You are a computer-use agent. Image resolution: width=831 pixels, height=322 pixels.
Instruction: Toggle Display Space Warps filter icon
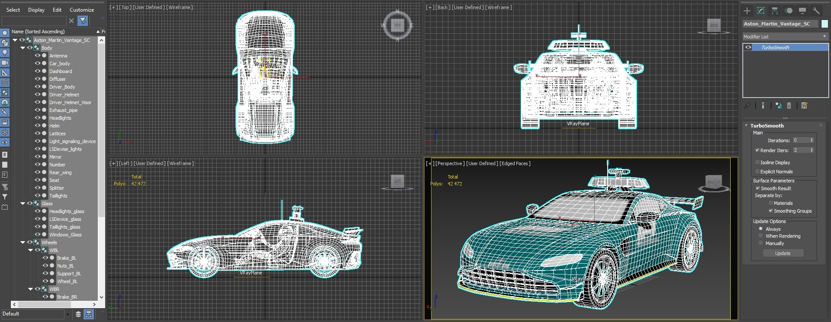(x=5, y=83)
